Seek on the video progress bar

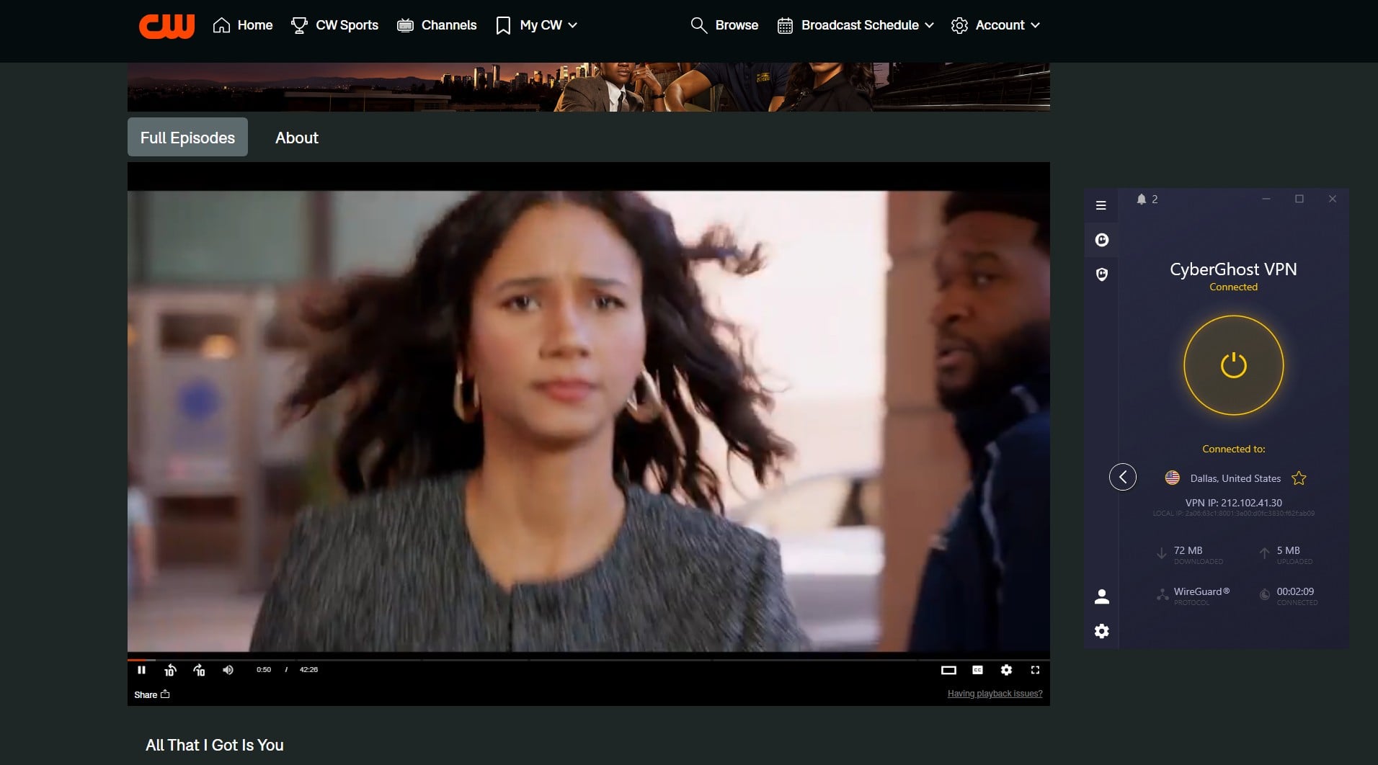click(x=588, y=659)
